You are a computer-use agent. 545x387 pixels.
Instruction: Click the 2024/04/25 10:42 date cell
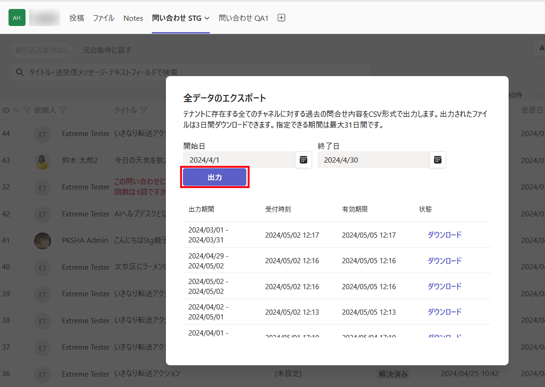click(x=469, y=374)
